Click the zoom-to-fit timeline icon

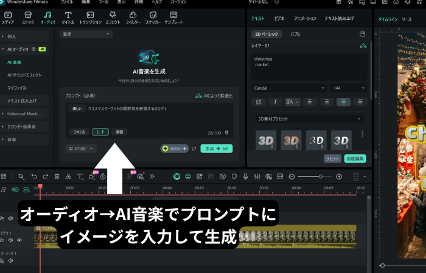(x=280, y=177)
